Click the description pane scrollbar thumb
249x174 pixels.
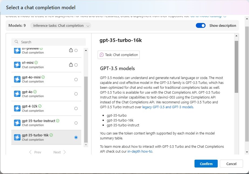tap(236, 67)
